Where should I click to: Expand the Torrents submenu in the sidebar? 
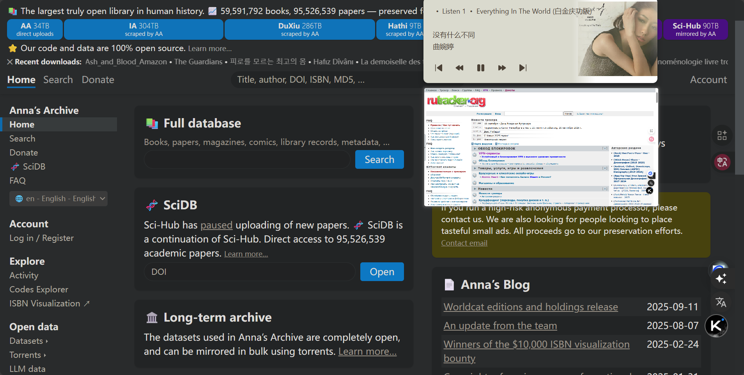pyautogui.click(x=28, y=355)
